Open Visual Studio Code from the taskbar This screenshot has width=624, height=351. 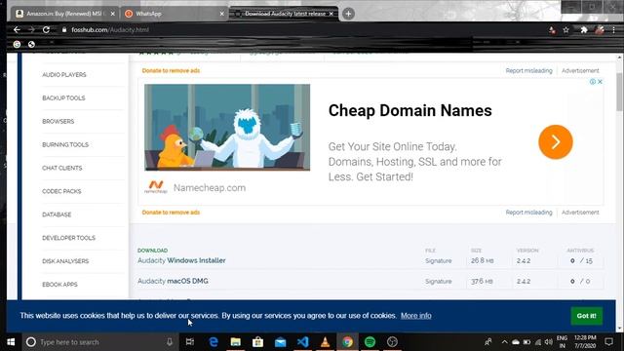303,342
